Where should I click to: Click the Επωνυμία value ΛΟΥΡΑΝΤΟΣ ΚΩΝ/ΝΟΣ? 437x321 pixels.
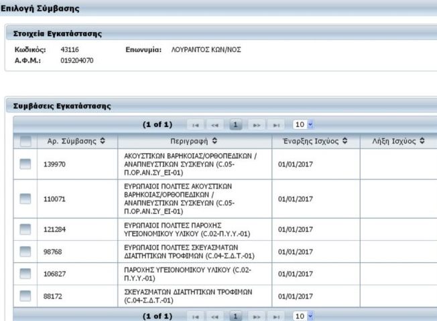(x=206, y=49)
